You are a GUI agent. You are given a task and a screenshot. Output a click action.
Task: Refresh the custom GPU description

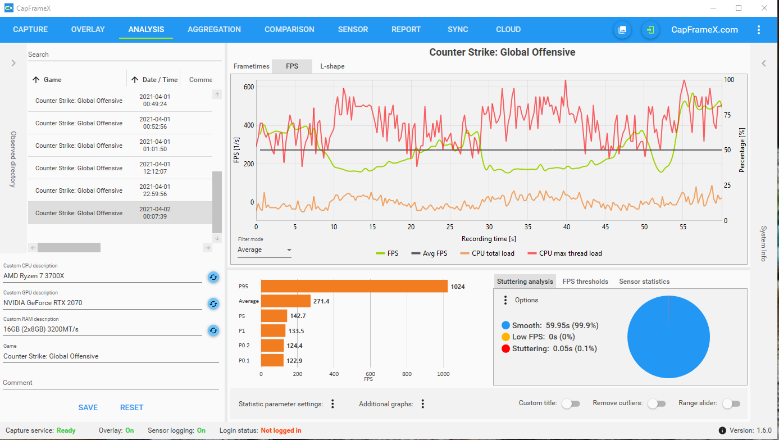[213, 303]
